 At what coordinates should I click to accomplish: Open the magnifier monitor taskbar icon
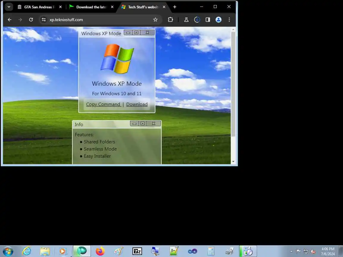[x=155, y=251]
